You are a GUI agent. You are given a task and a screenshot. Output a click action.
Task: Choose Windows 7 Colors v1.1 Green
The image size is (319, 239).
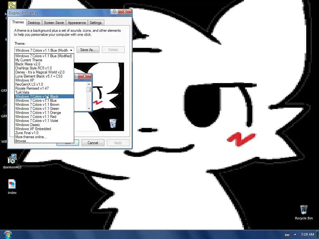pyautogui.click(x=44, y=109)
